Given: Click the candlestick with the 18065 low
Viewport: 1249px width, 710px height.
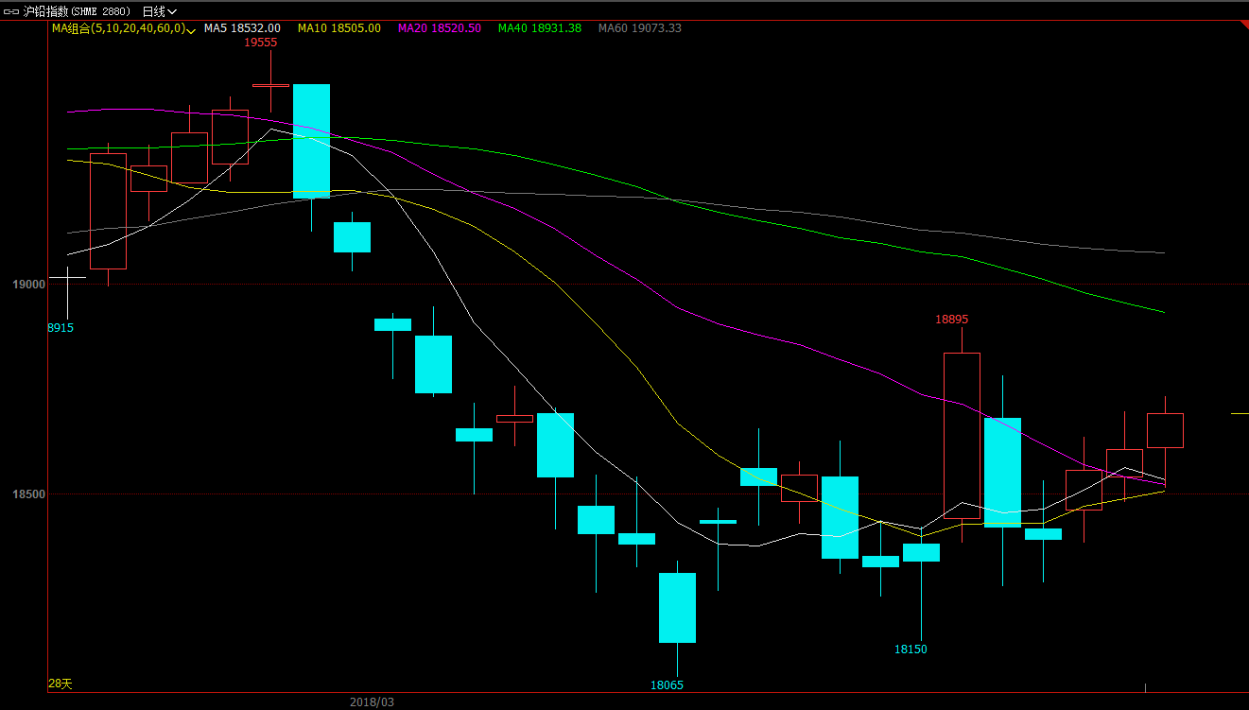Looking at the screenshot, I should tap(677, 608).
